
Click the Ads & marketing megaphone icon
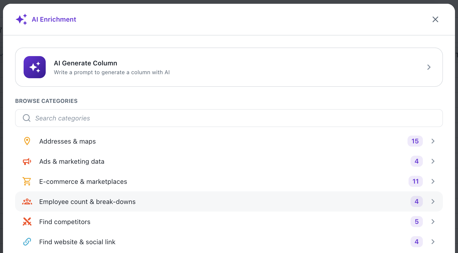tap(27, 161)
